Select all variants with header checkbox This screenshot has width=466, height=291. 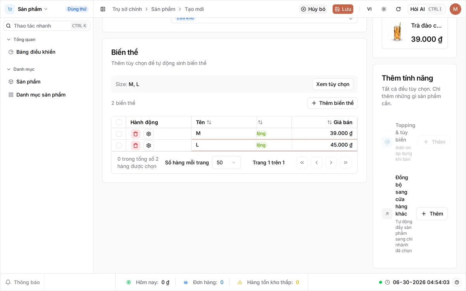pos(119,122)
